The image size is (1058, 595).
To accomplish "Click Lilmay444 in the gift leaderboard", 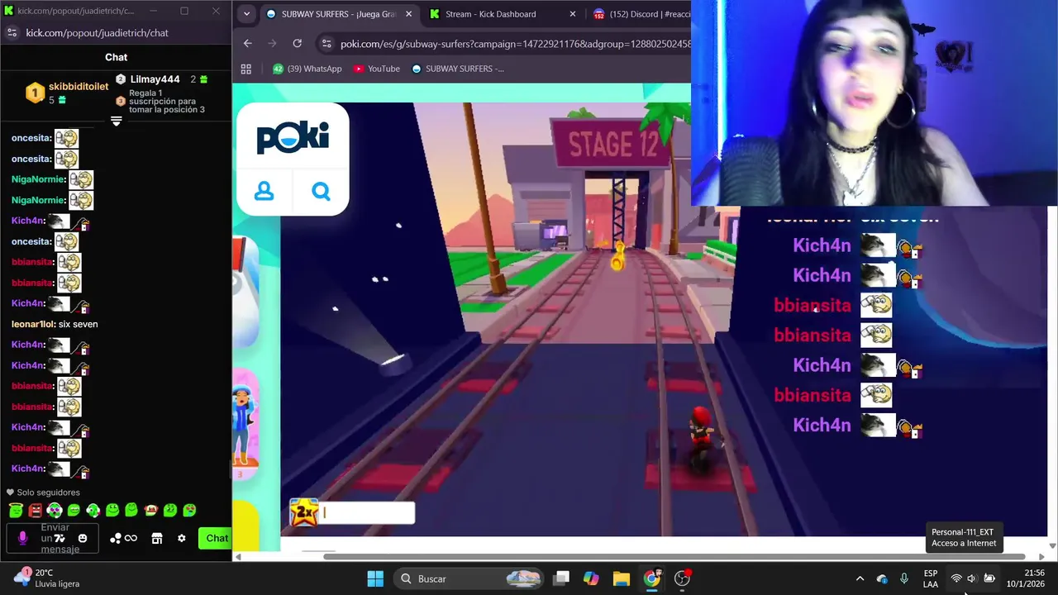I will [155, 79].
